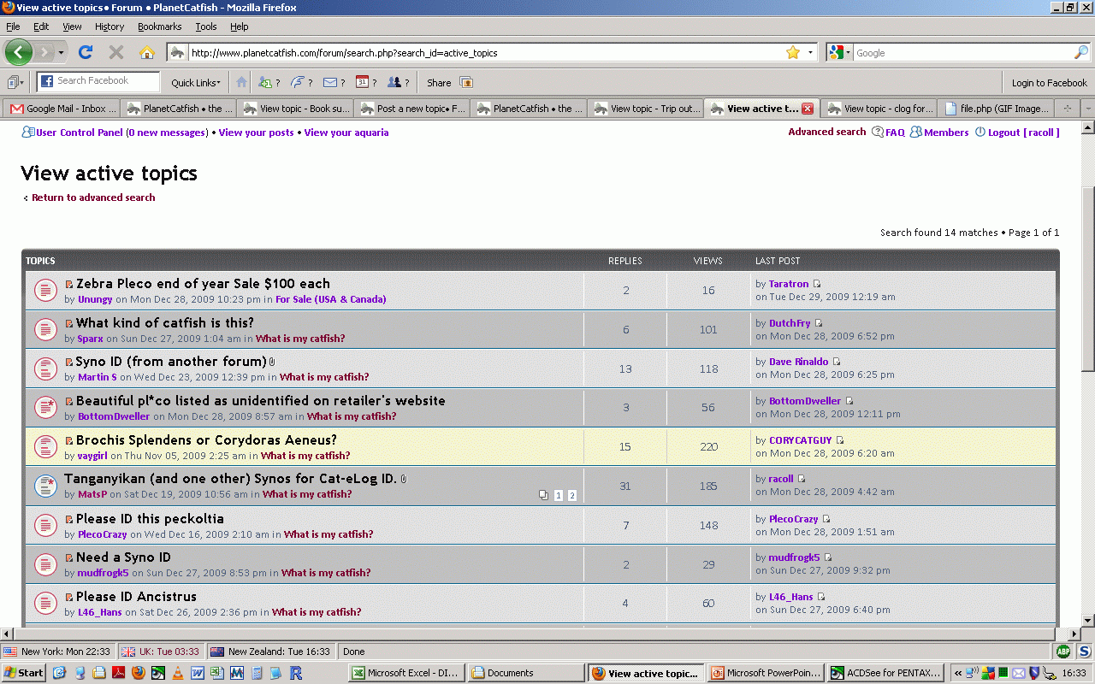The height and width of the screenshot is (684, 1095).
Task: Go to page 2 of Tanganyikan Synos topic
Action: (572, 496)
